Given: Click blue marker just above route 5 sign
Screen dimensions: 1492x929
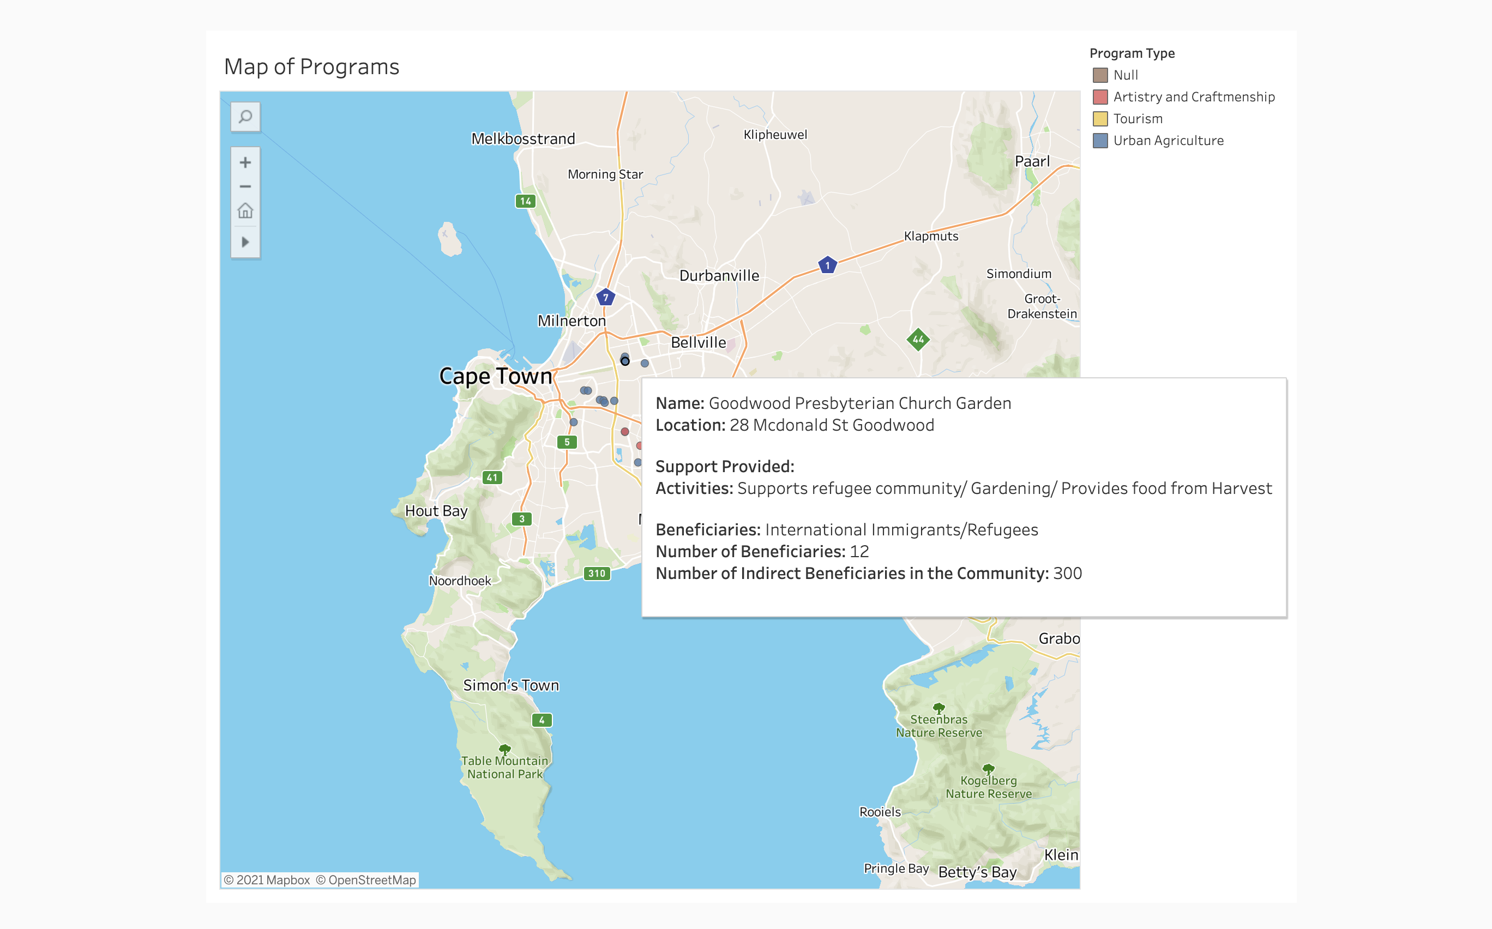Looking at the screenshot, I should click(573, 422).
